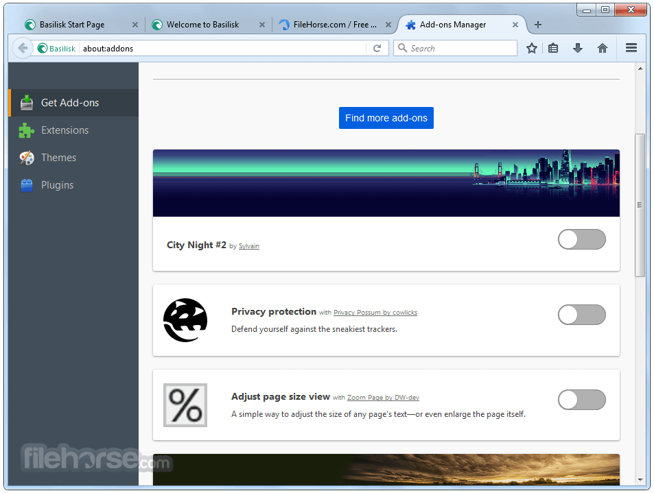Click the City Night #2 theme preview image
The width and height of the screenshot is (654, 493).
pyautogui.click(x=386, y=183)
